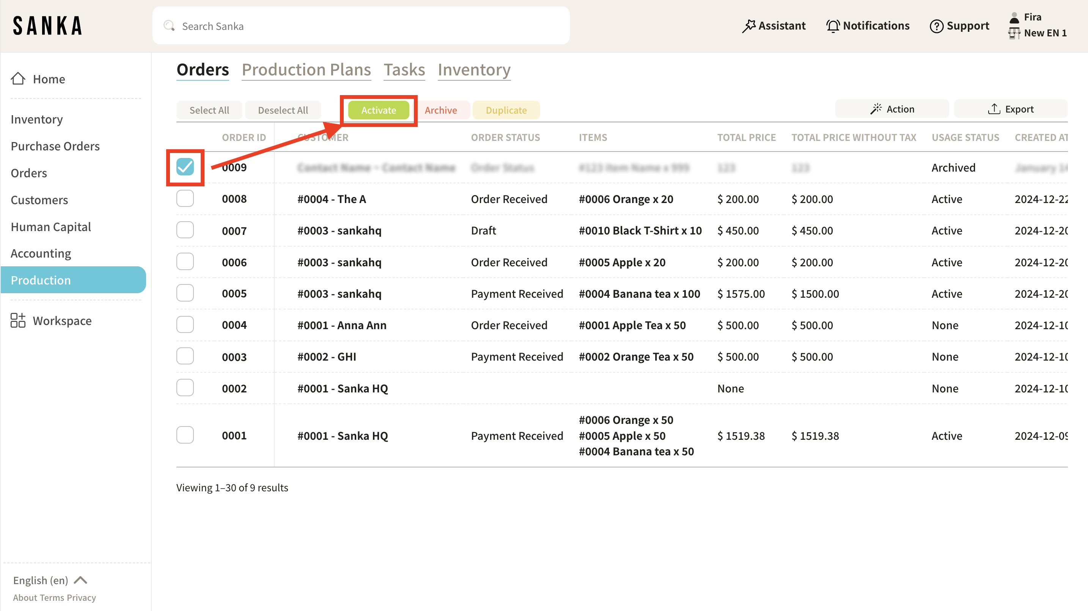
Task: Click the Archive button
Action: click(440, 110)
